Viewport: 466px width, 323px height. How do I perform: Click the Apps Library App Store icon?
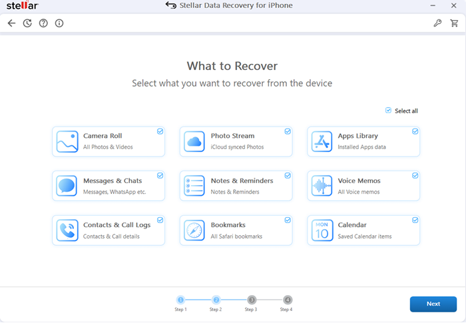tap(322, 142)
